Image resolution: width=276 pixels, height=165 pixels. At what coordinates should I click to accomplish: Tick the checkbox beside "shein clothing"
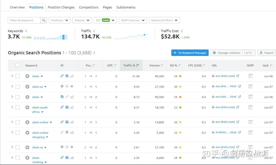(17, 158)
